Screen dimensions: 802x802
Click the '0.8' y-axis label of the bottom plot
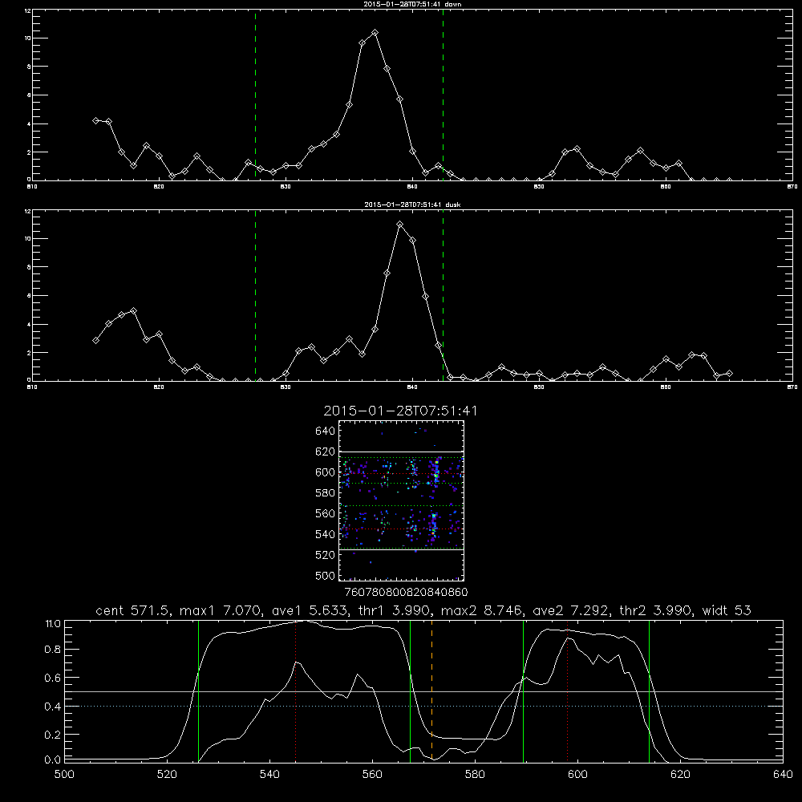click(x=53, y=649)
